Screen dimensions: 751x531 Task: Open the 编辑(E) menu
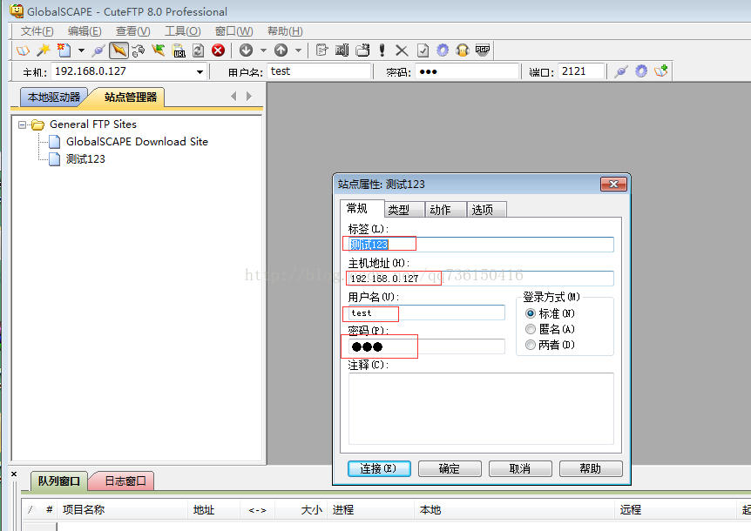[85, 31]
